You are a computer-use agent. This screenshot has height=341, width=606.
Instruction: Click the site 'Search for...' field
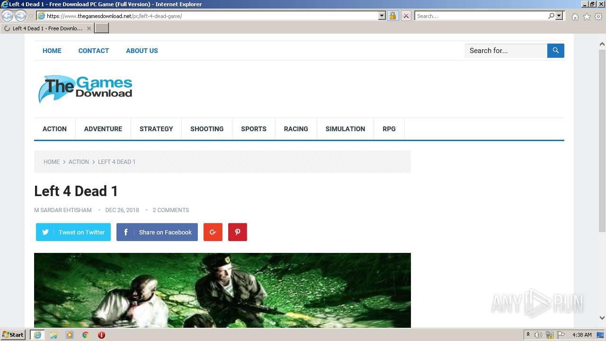(x=506, y=51)
